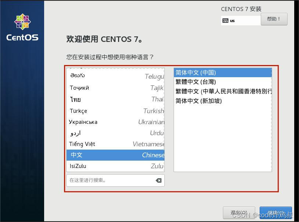Choose IsiZulu Zulu language row
299x222 pixels.
coord(115,166)
